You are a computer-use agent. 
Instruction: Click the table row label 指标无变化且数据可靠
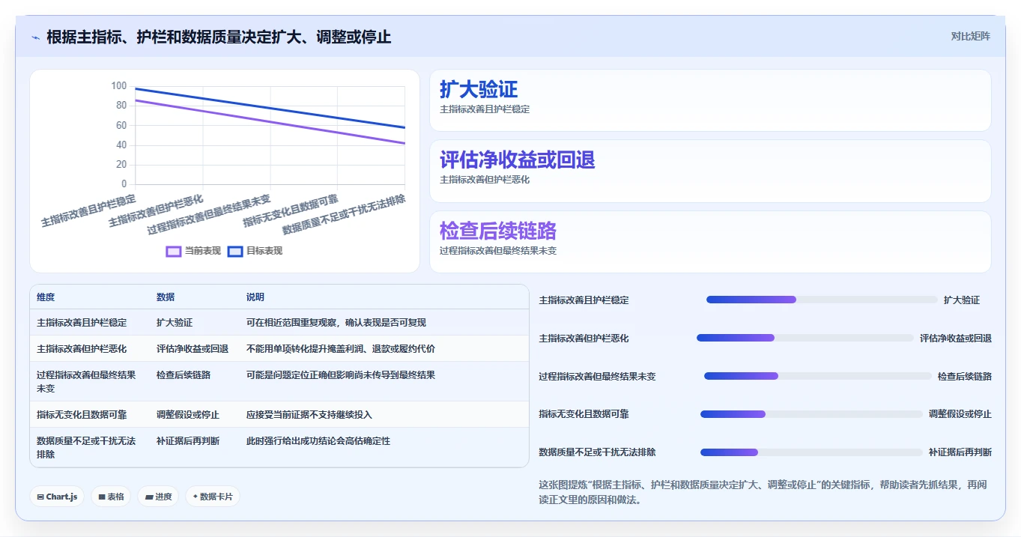coord(82,415)
